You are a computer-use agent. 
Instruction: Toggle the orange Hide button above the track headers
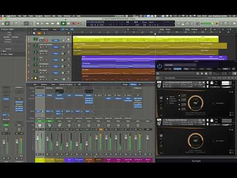pyautogui.click(x=39, y=33)
